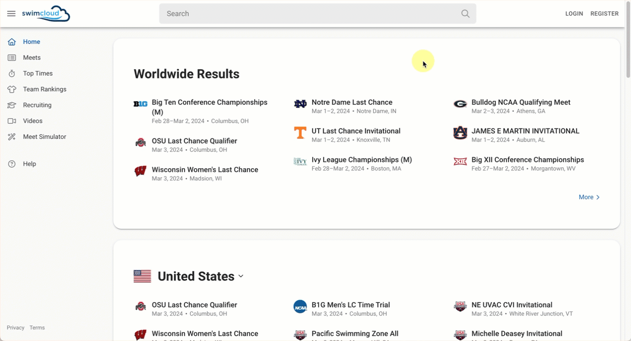Click the search magnifier icon
The width and height of the screenshot is (631, 341).
coord(465,14)
